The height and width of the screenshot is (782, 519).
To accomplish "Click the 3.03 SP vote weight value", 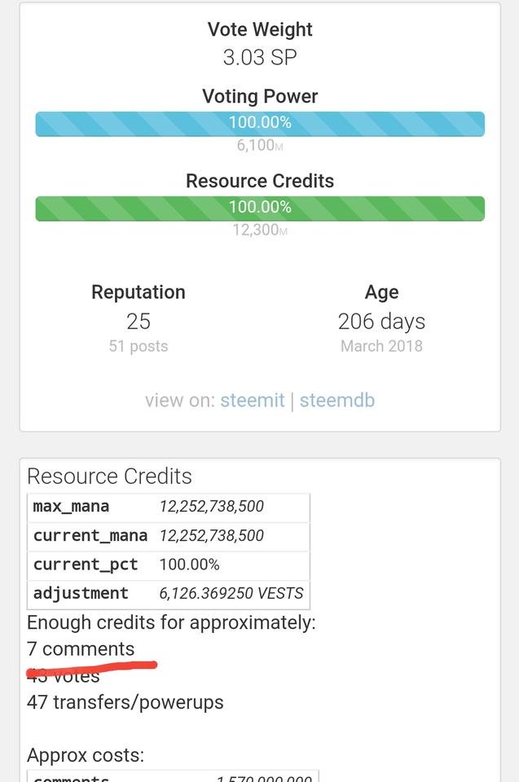I will [259, 57].
